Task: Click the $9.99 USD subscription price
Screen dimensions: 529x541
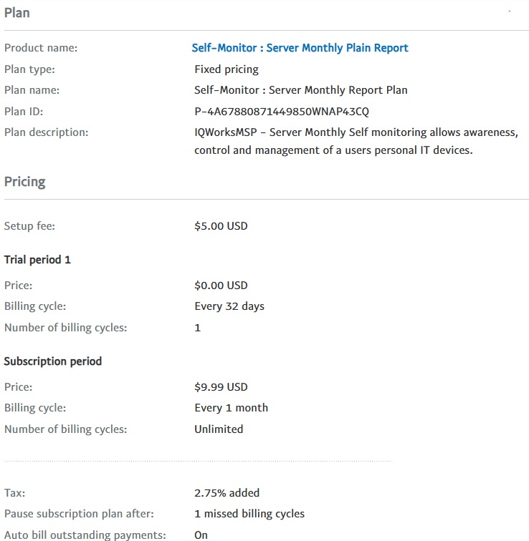Action: [221, 386]
